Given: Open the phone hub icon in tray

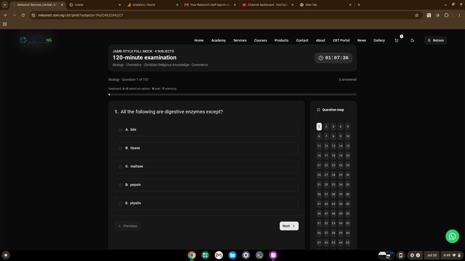Looking at the screenshot, I should point(400,255).
